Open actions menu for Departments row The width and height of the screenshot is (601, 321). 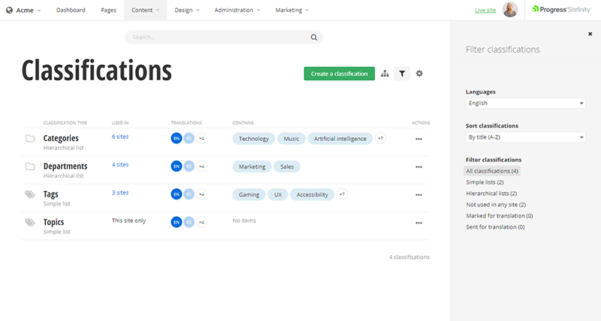[x=419, y=166]
